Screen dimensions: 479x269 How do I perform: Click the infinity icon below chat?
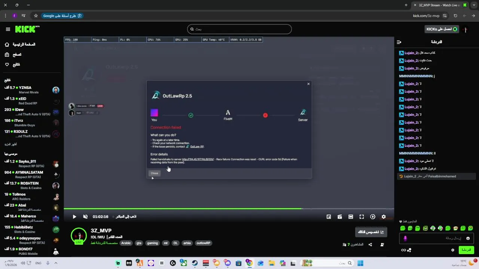[x=403, y=250]
